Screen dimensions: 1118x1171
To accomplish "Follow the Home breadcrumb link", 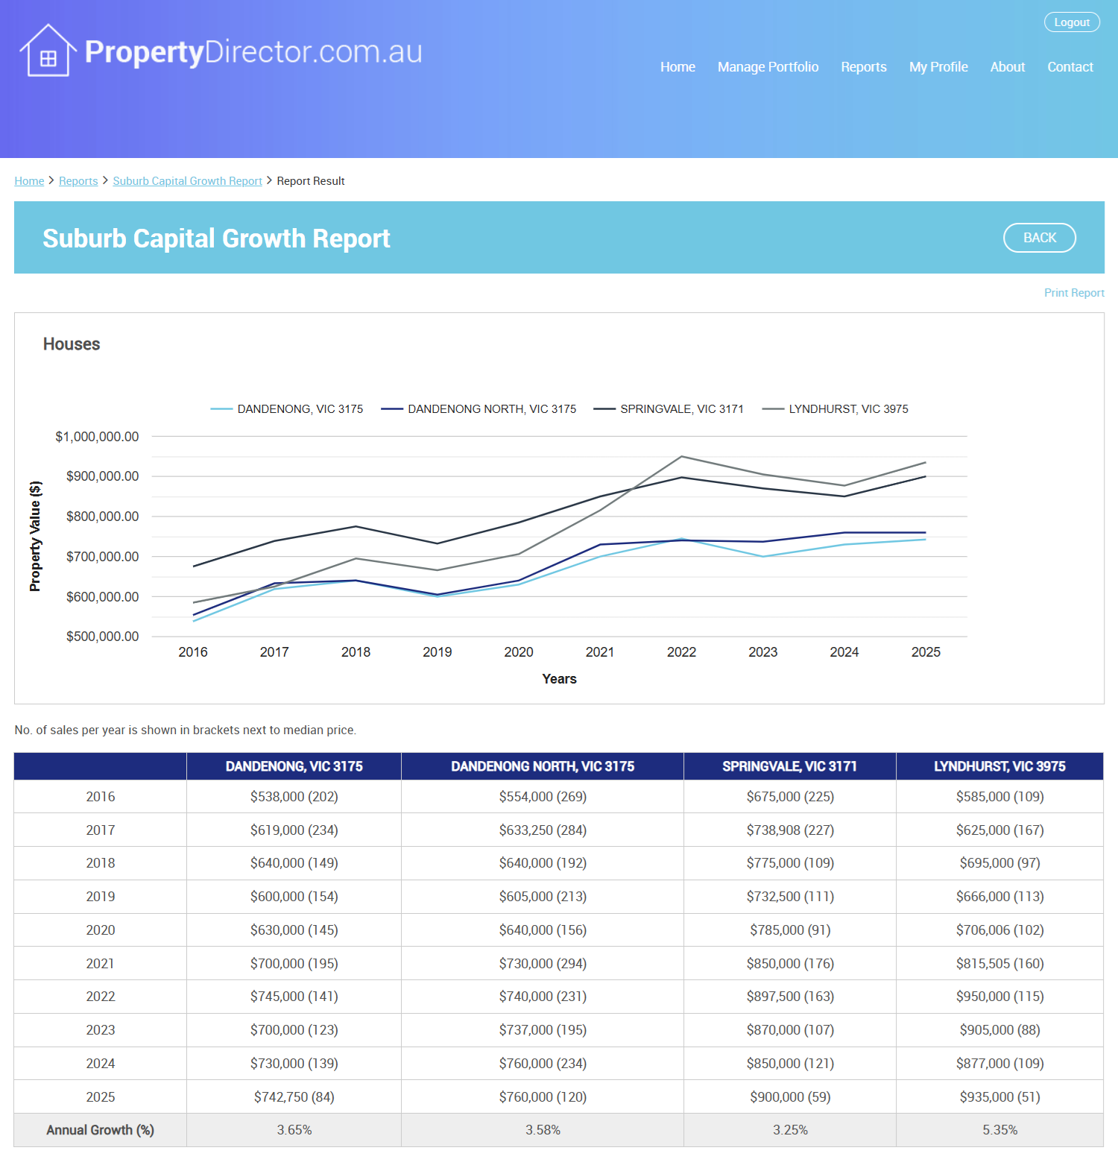I will pyautogui.click(x=29, y=181).
